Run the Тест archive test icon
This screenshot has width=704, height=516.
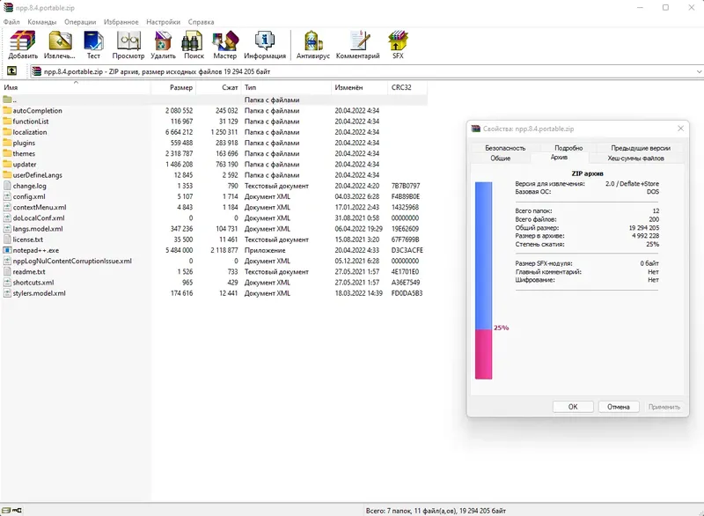(93, 41)
